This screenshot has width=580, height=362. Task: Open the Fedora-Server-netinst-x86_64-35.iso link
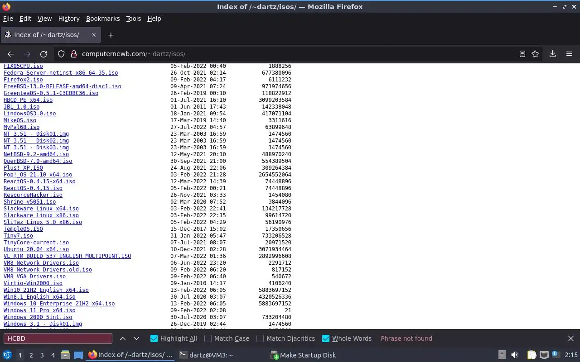tap(61, 73)
